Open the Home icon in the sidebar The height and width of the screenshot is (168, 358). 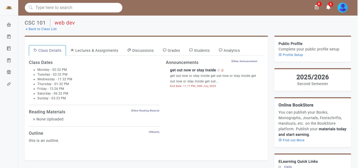tap(9, 25)
